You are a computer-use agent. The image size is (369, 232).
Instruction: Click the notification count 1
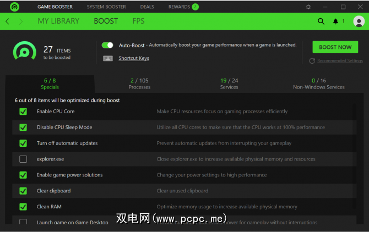[x=343, y=21]
